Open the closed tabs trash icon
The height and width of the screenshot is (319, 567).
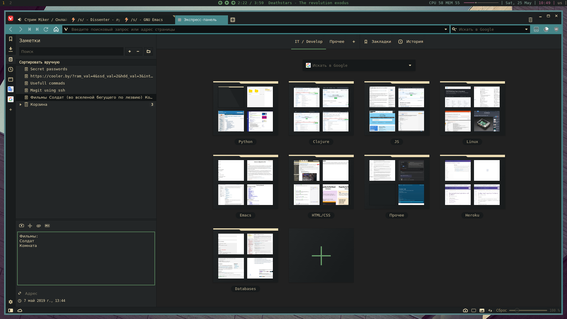530,20
